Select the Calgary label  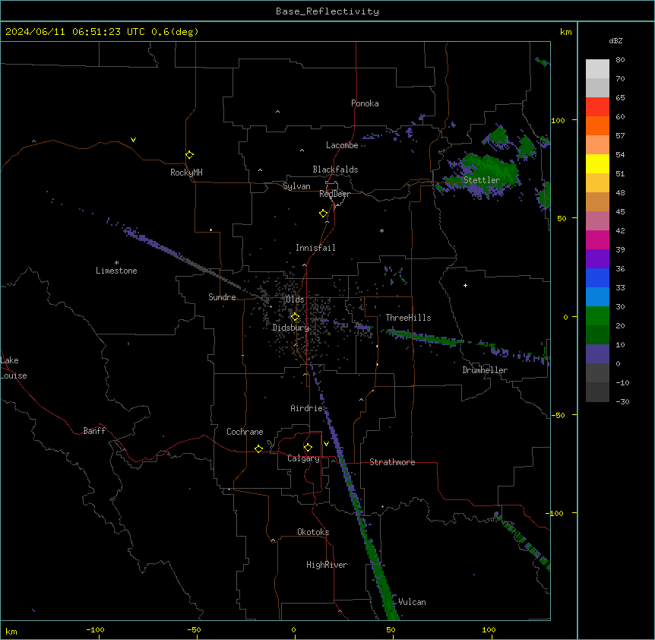click(x=303, y=458)
